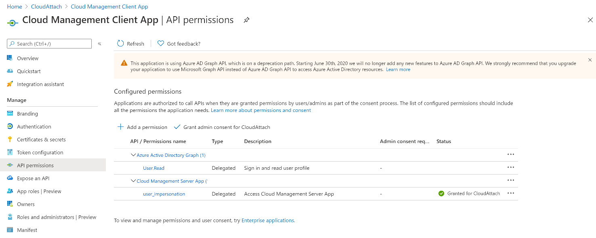The width and height of the screenshot is (596, 238).
Task: Collapse the Azure Active Directory Graph group
Action: [x=133, y=155]
